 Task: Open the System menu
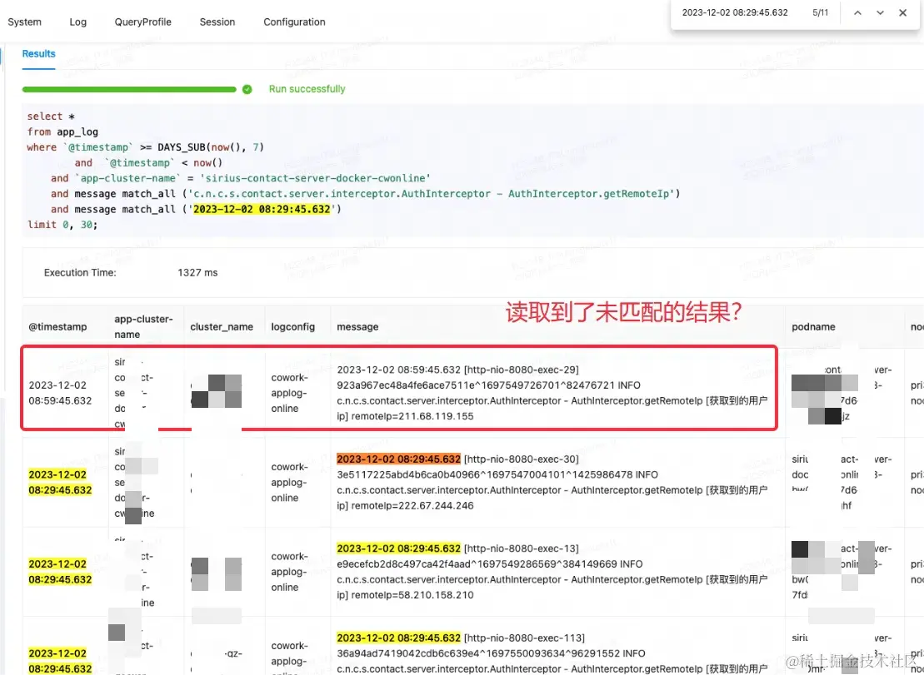[23, 22]
